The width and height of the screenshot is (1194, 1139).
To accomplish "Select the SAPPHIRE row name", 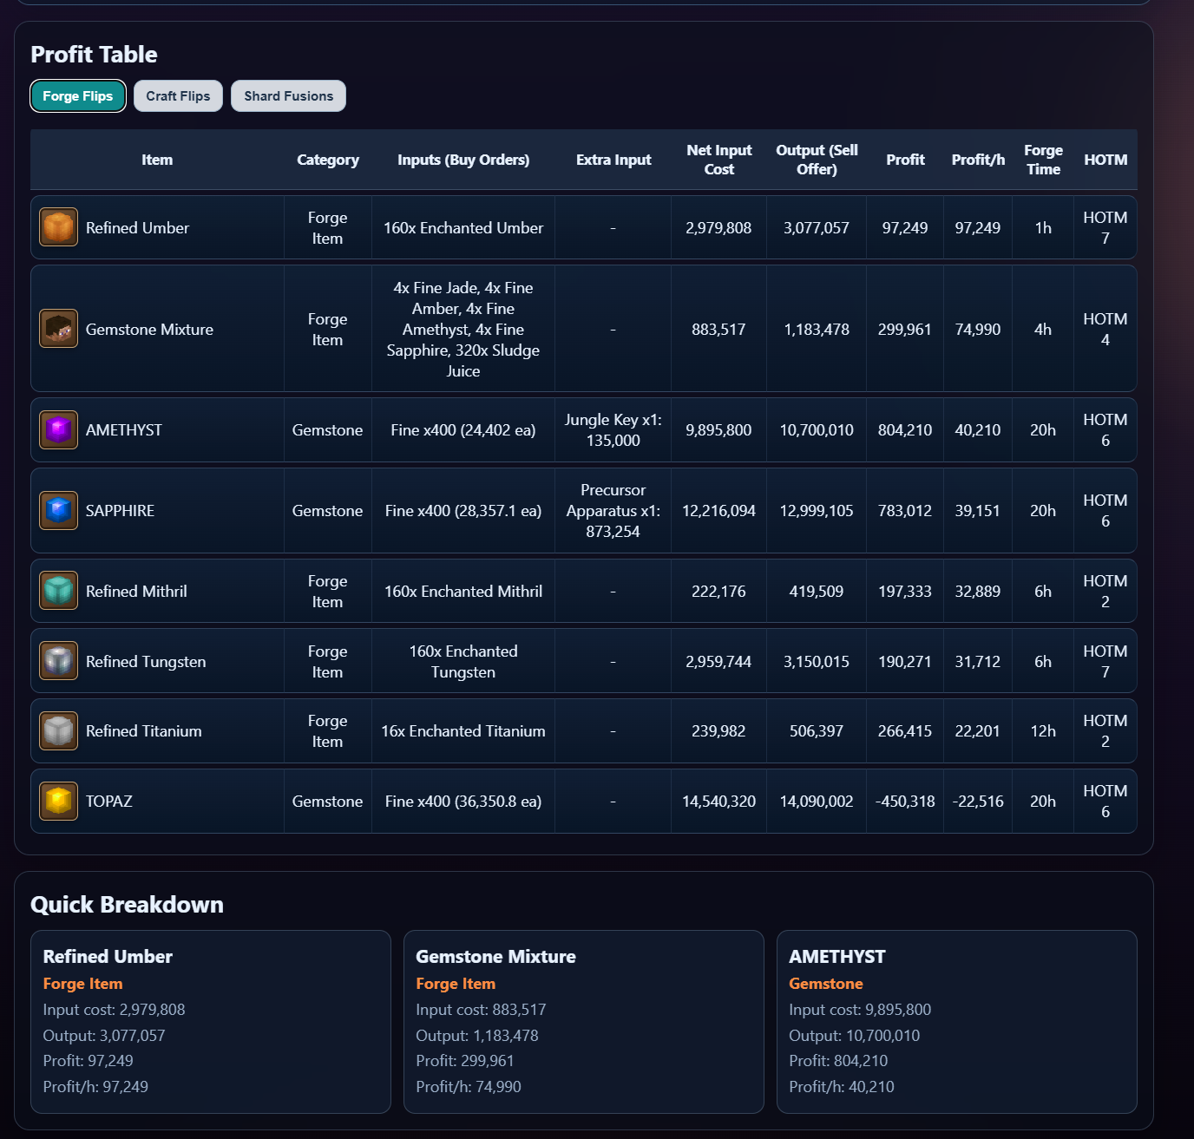I will pos(120,510).
